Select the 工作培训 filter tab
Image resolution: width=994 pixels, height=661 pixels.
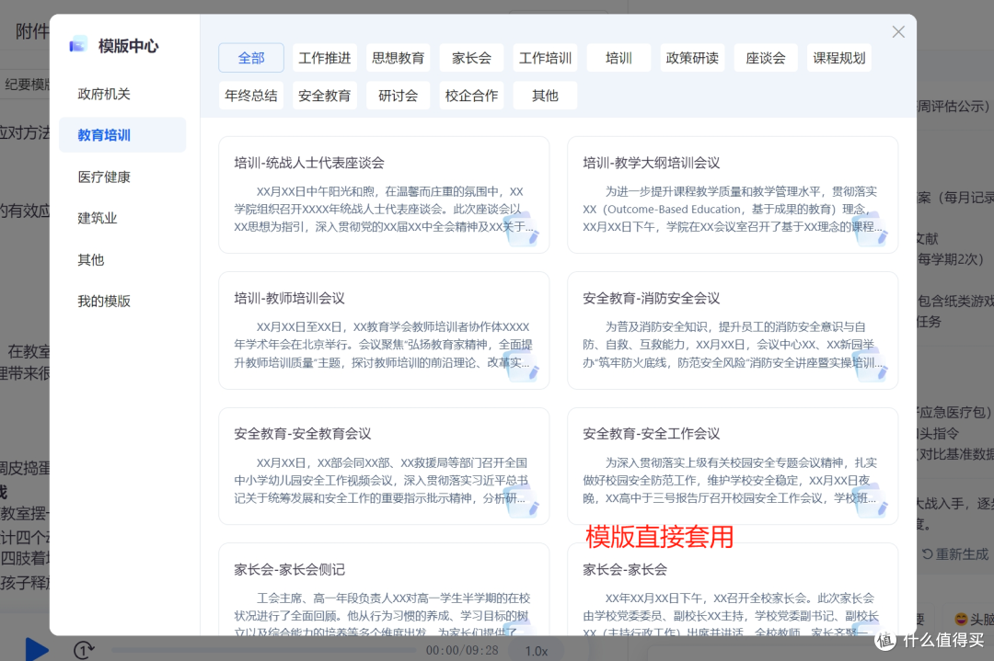(545, 58)
